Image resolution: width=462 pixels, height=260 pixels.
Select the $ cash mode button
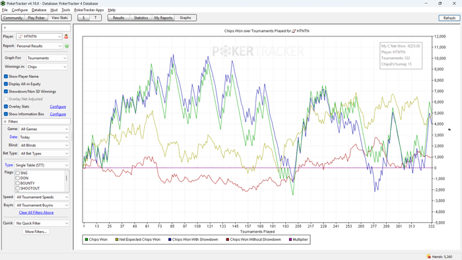pyautogui.click(x=84, y=18)
